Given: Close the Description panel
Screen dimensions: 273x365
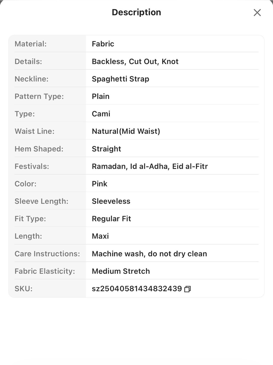Looking at the screenshot, I should click(x=257, y=13).
